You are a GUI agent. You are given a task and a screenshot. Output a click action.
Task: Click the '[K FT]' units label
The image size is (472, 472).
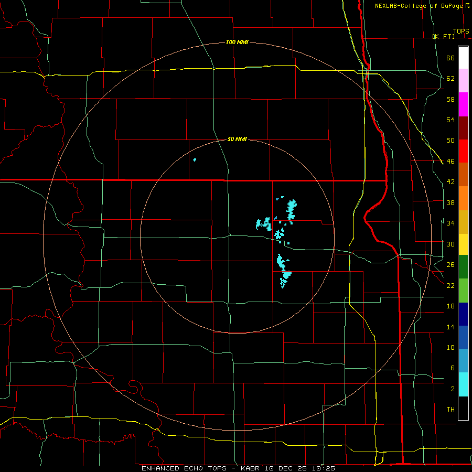(x=443, y=36)
